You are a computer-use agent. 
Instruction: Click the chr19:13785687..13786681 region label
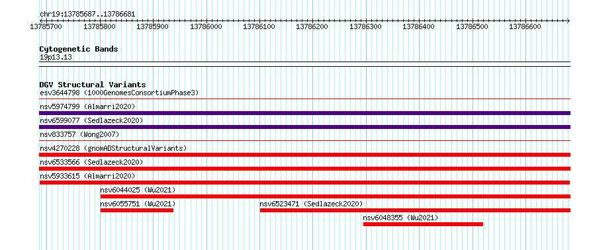[x=87, y=15]
